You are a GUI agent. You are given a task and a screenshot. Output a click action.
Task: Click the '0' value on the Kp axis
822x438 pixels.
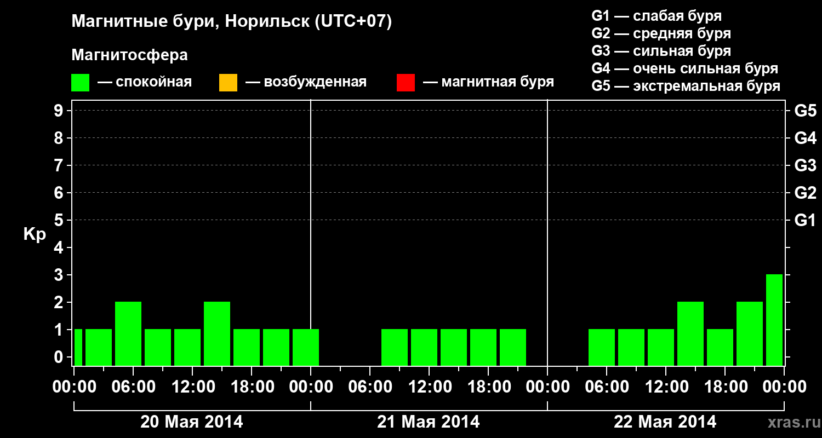pyautogui.click(x=60, y=358)
